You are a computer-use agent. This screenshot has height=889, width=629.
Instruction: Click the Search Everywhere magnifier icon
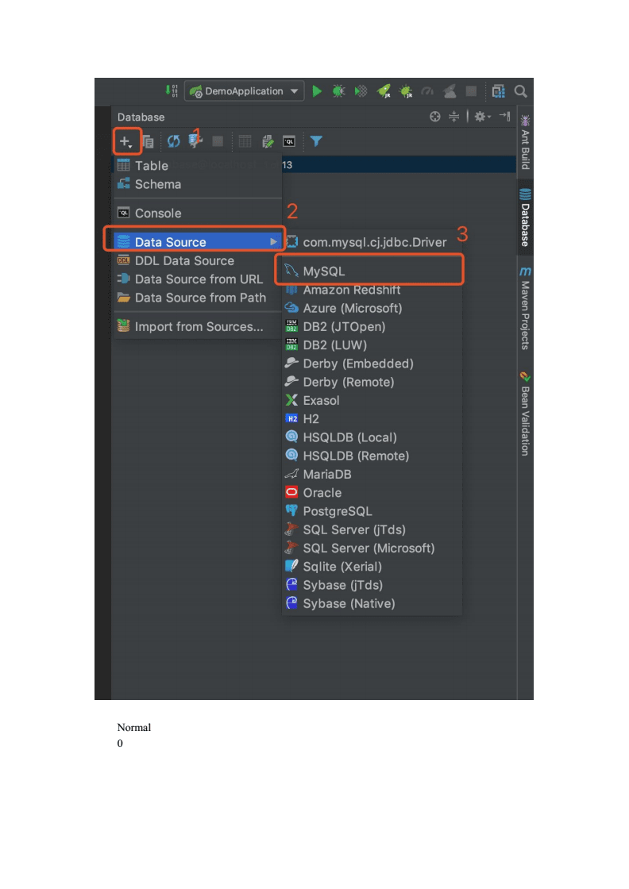(520, 90)
